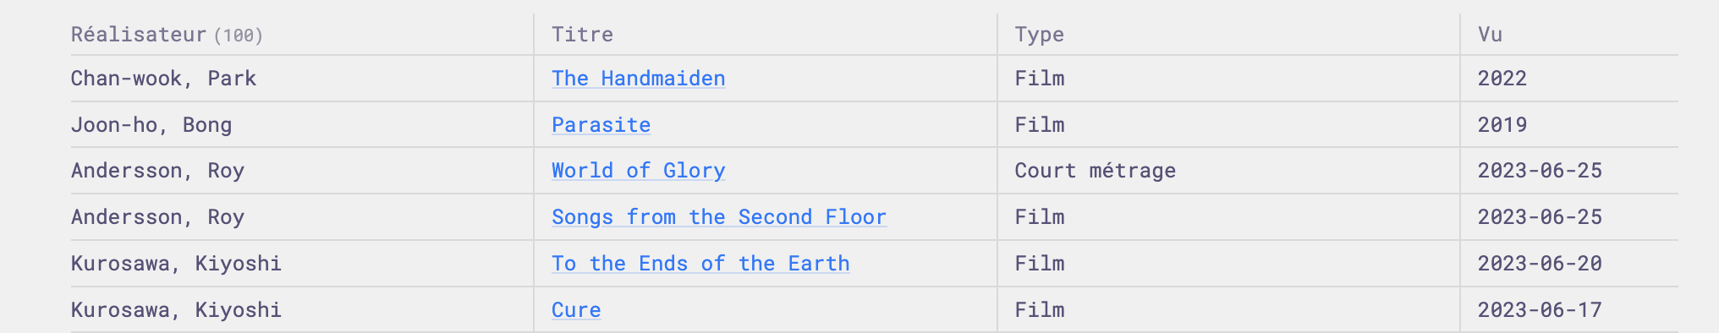
Task: Click the (100) count next to Réalisateur
Action: (x=239, y=35)
